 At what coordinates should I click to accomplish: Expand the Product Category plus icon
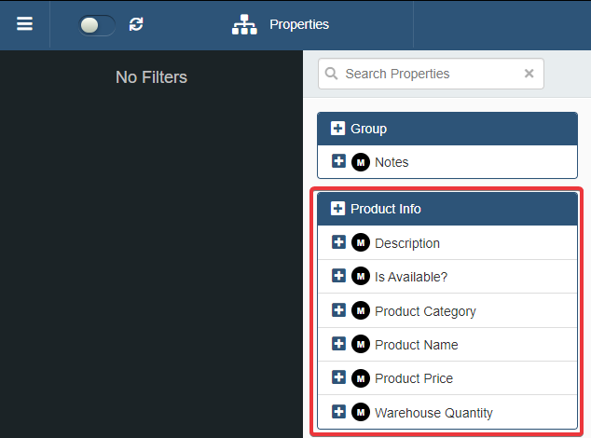(338, 310)
